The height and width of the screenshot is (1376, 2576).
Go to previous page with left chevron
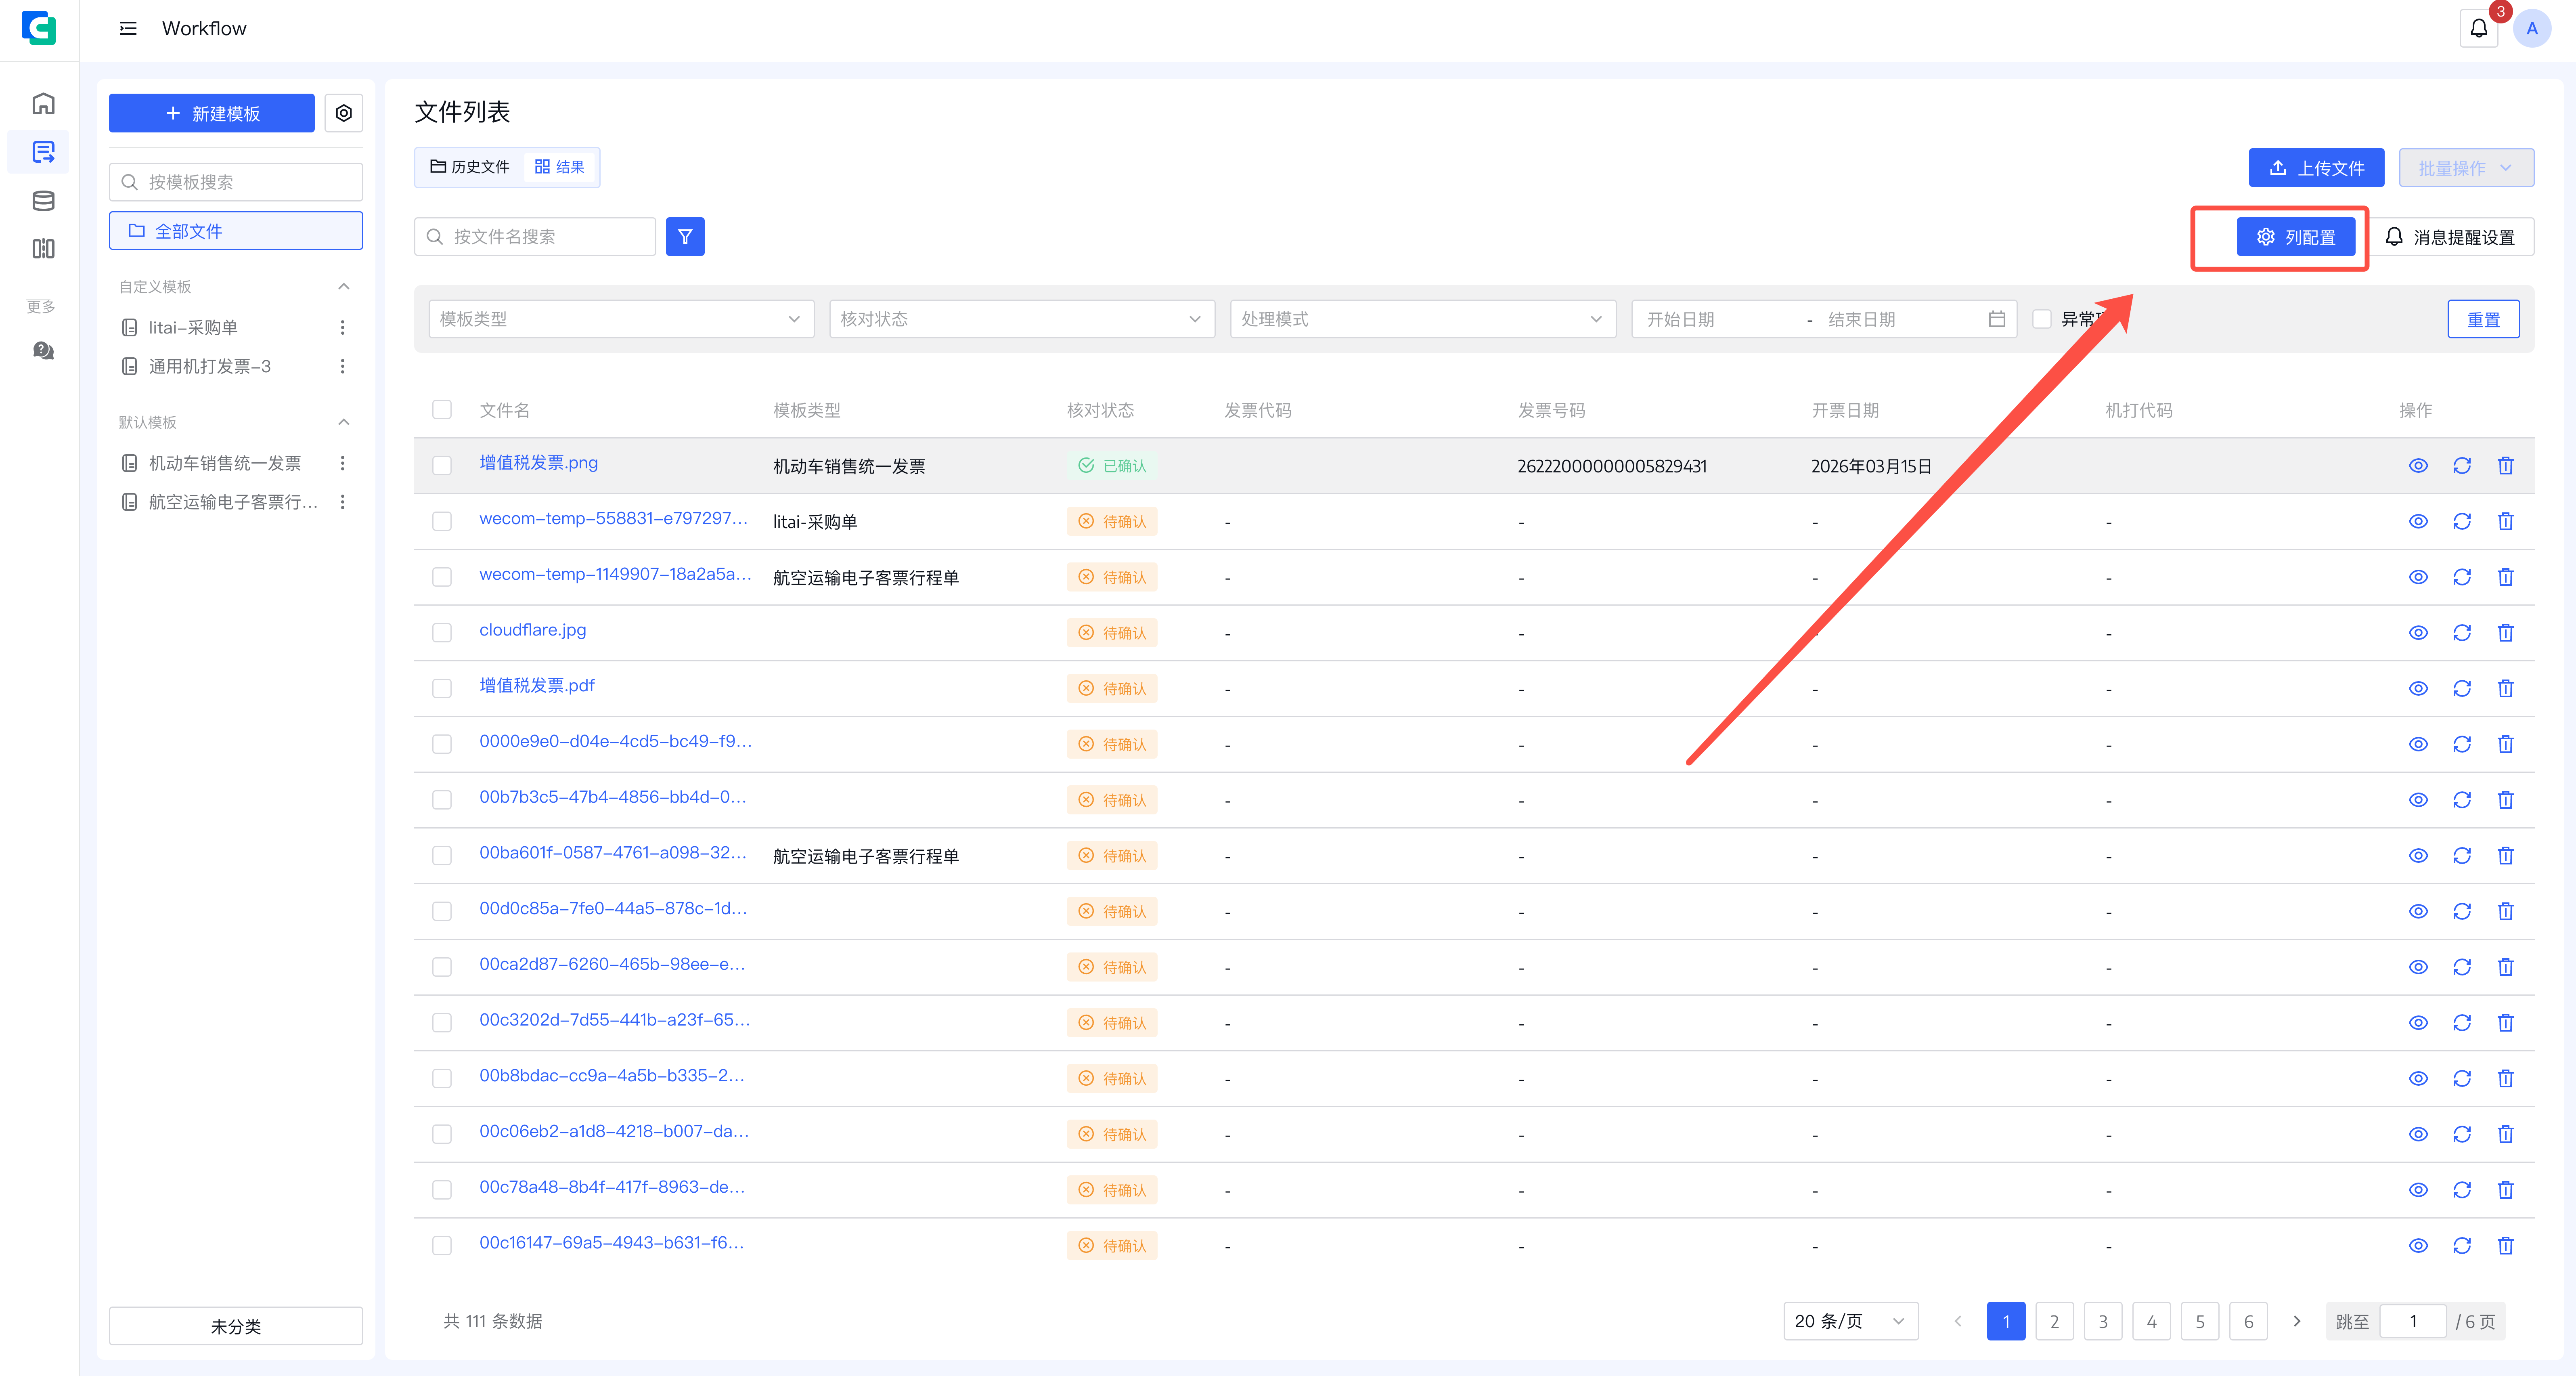1958,1322
